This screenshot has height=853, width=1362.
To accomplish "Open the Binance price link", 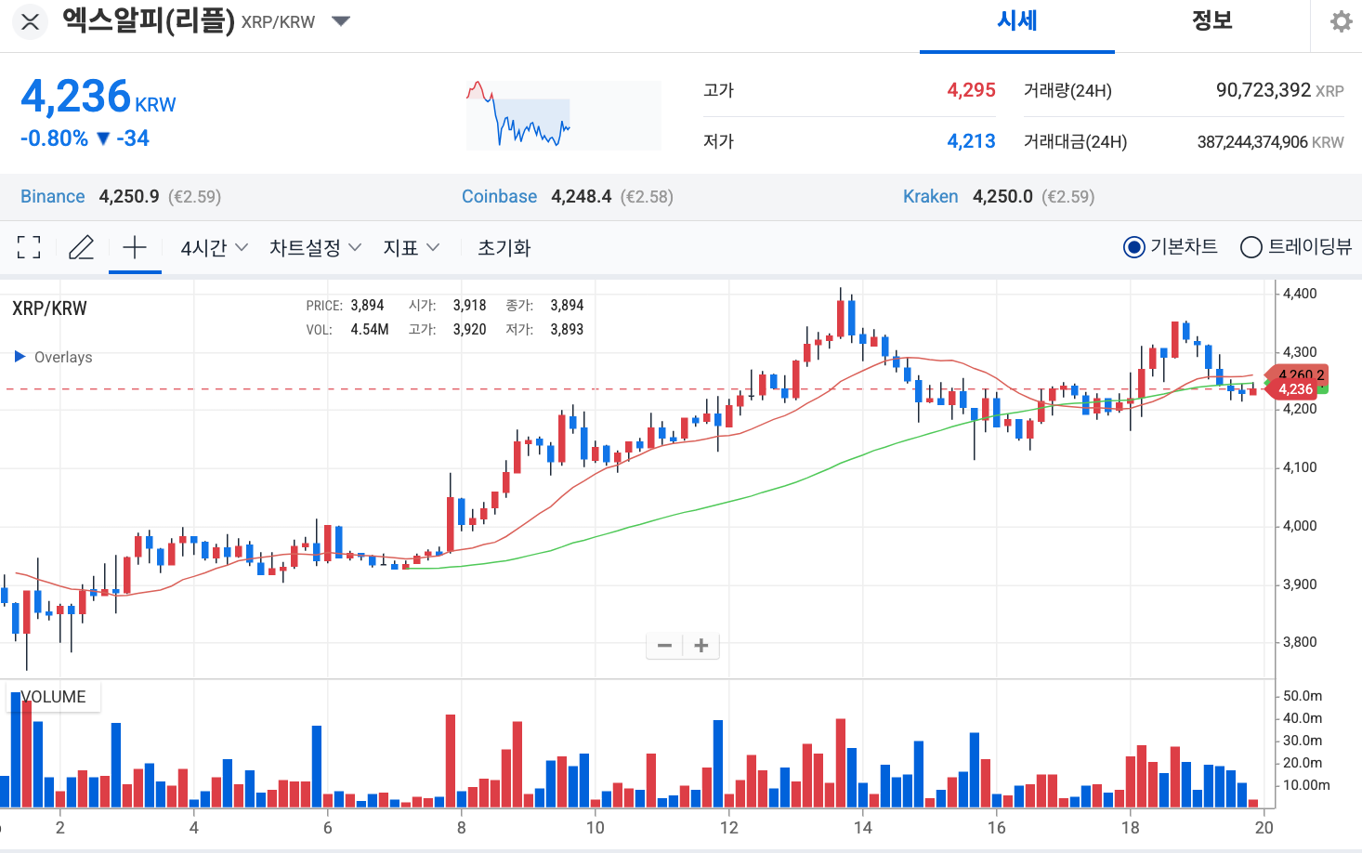I will point(52,196).
